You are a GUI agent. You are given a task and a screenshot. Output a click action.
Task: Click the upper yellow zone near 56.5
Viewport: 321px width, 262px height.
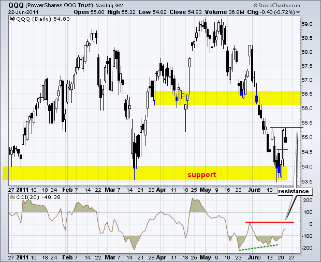[x=227, y=98]
